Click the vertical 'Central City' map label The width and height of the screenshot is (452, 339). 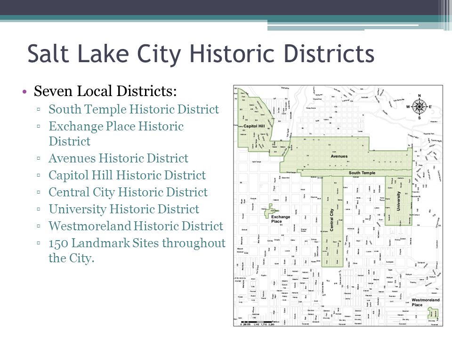(x=331, y=220)
